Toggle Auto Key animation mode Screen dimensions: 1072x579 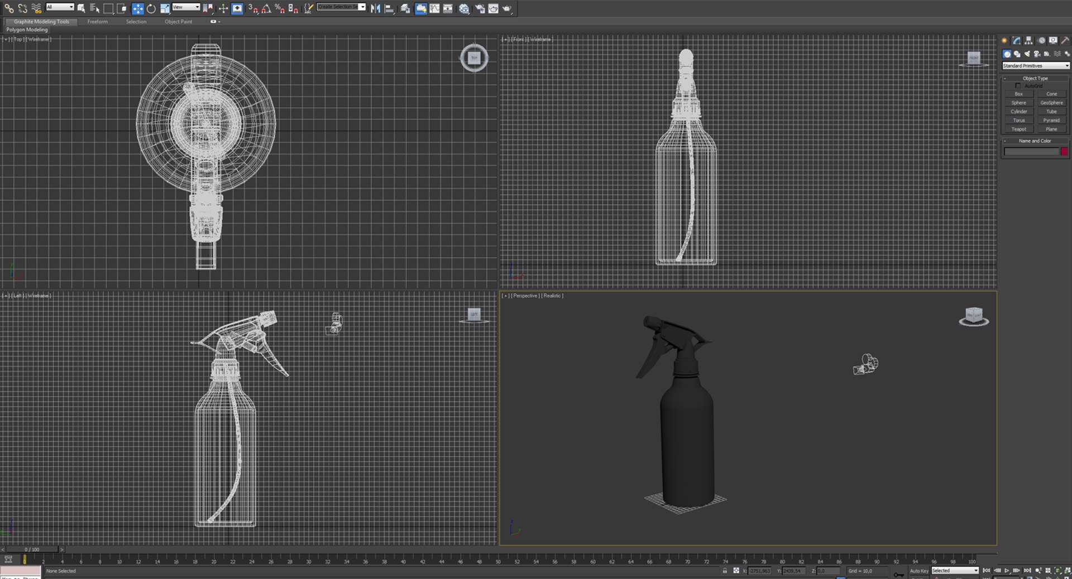[918, 571]
